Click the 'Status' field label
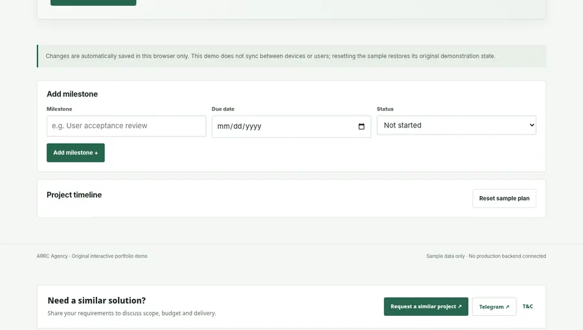Viewport: 583px width, 330px height. (385, 109)
